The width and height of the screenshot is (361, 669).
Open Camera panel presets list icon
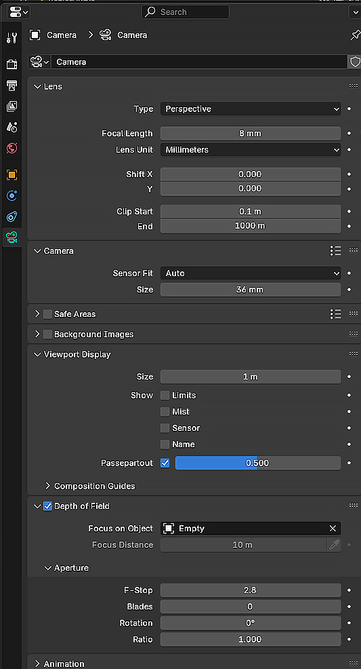coord(335,251)
